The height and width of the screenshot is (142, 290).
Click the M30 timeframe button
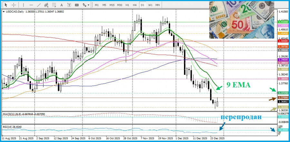(120, 5)
